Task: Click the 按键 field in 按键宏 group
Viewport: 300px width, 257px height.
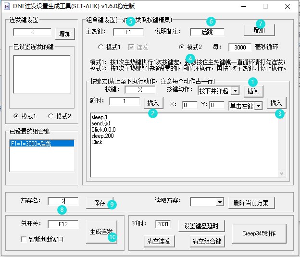Action: [x=140, y=90]
